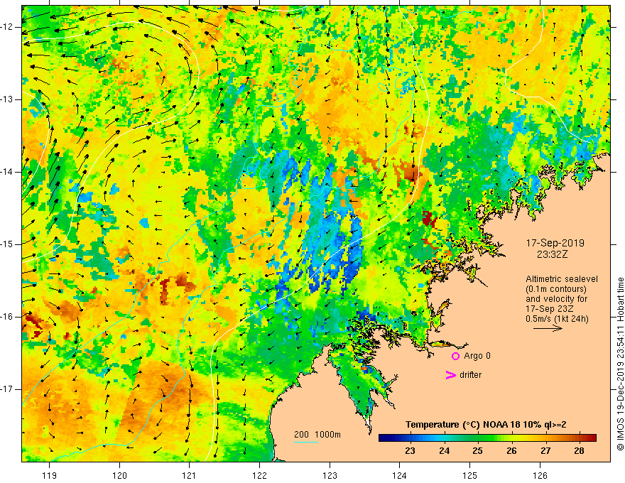This screenshot has height=483, width=625.
Task: Click the IMOS copyright timestamp text
Action: click(620, 364)
